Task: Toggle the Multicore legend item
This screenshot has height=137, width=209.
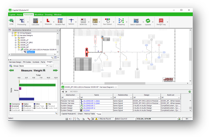Action: tap(26, 106)
